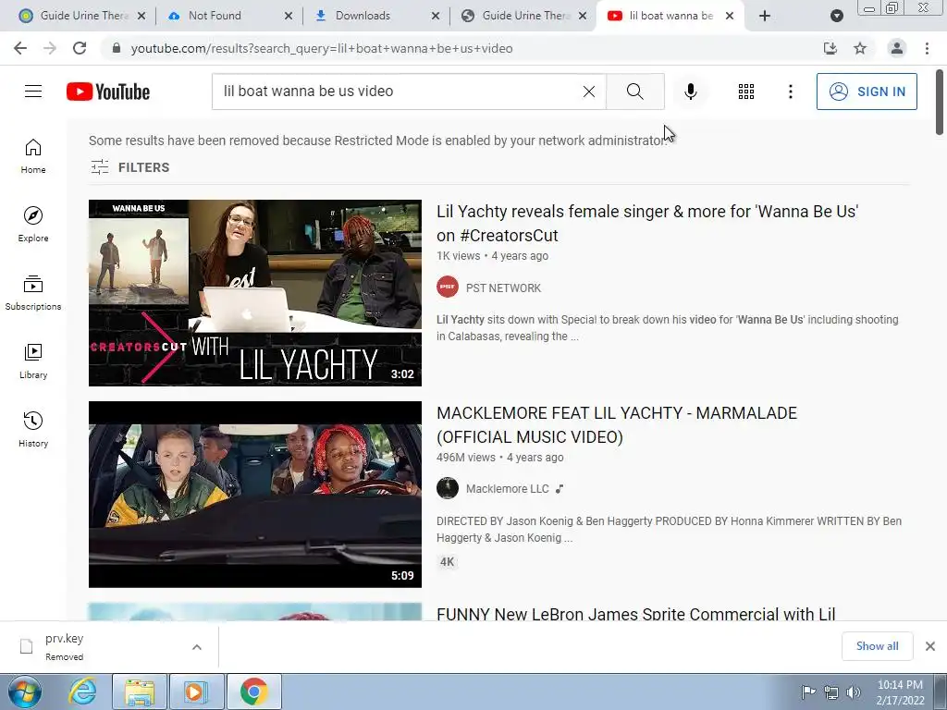
Task: Click the network tray icon
Action: 831,692
